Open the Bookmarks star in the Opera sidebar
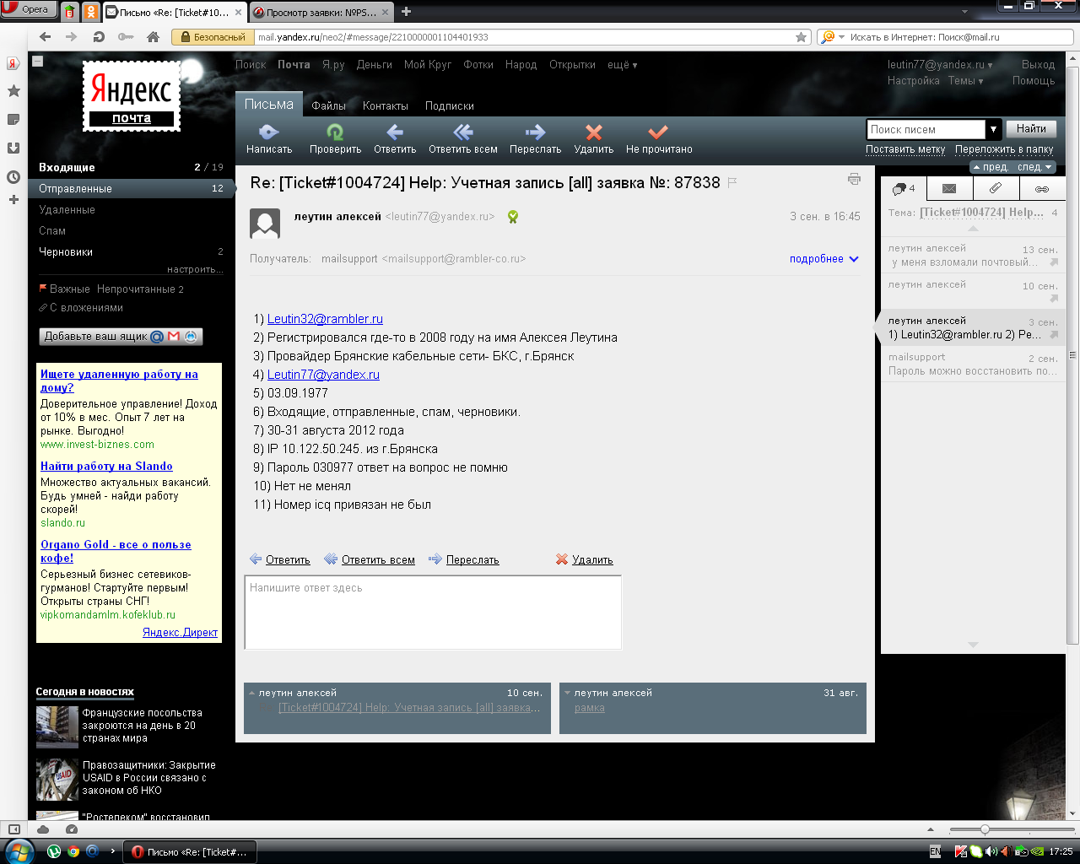This screenshot has width=1080, height=864. point(13,91)
